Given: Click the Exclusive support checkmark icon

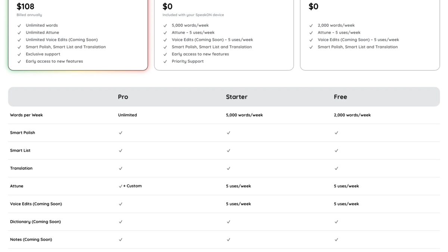Looking at the screenshot, I should click(19, 54).
